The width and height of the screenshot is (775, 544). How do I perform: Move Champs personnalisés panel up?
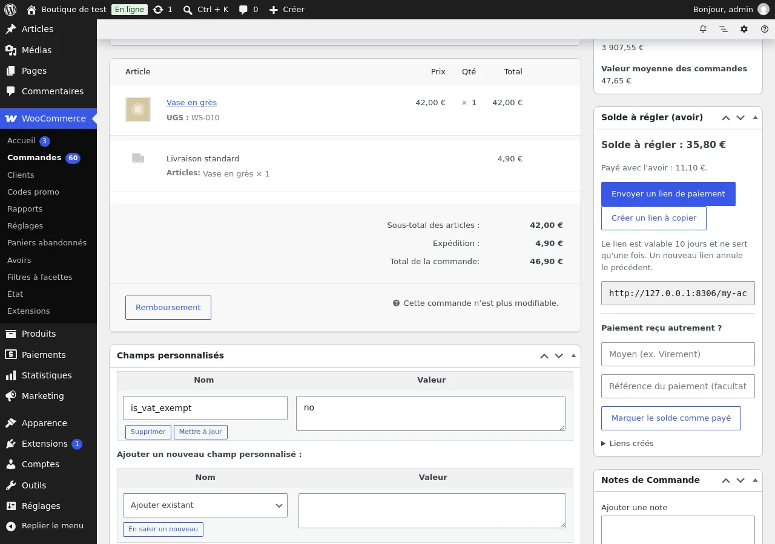(544, 356)
